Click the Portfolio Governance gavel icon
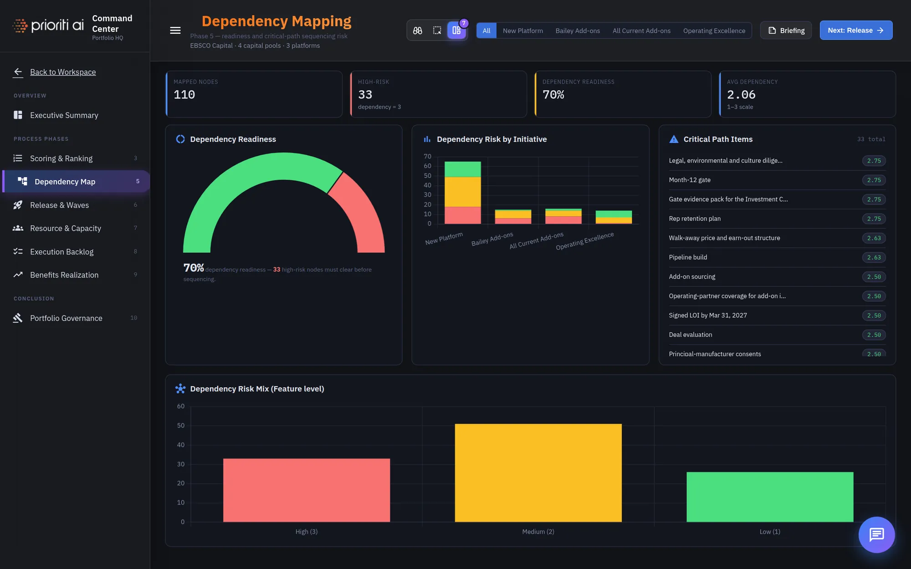Image resolution: width=911 pixels, height=569 pixels. coord(18,318)
